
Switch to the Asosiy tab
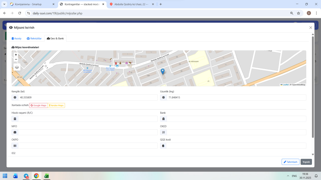coord(17,38)
